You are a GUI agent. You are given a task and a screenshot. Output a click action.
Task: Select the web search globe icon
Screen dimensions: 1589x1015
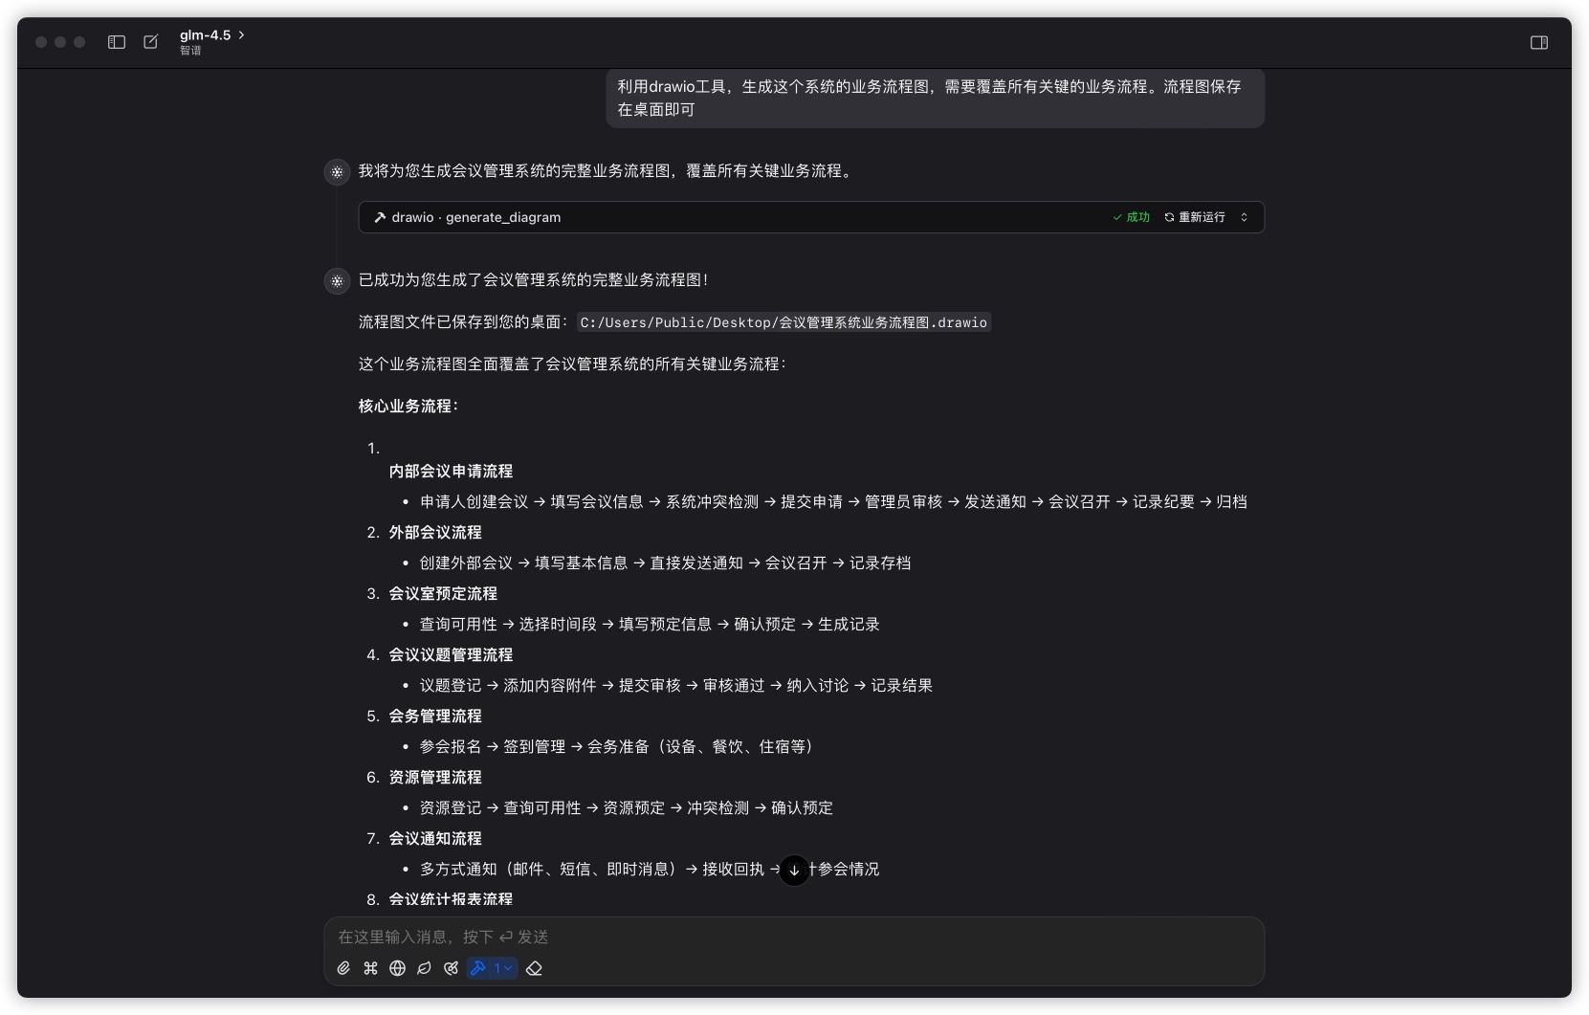[x=397, y=968]
